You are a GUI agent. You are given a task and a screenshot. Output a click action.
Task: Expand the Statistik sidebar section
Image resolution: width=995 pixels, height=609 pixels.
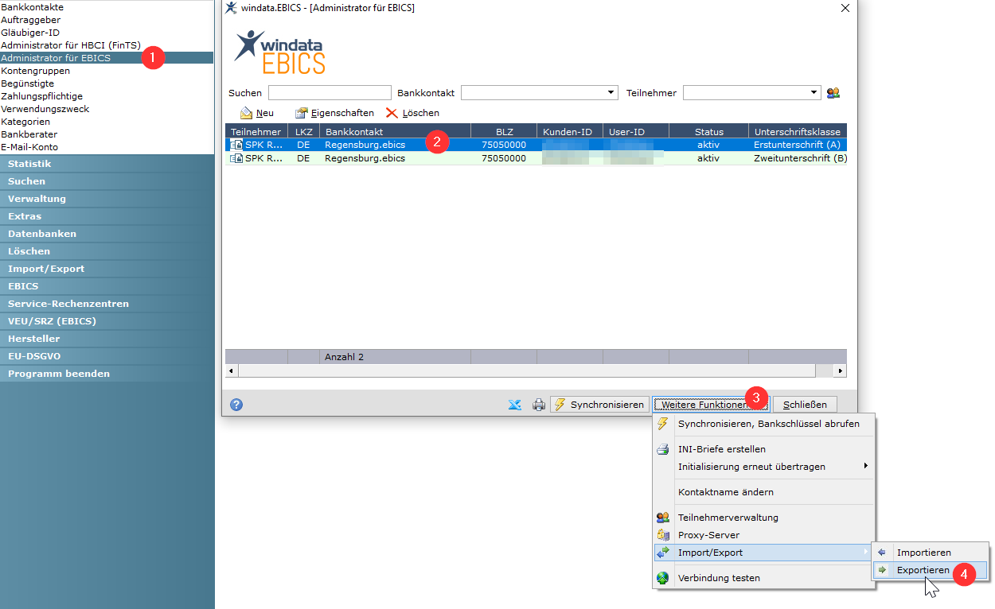pos(107,164)
